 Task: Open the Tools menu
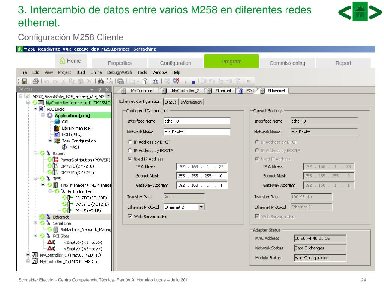(x=142, y=72)
